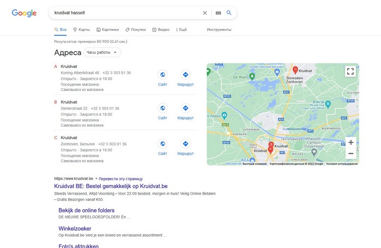
Task: Click Маршрут label for Zonhoven listing
Action: click(185, 154)
